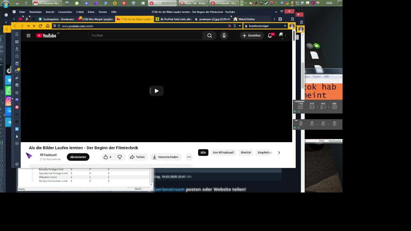Open the Ansicht menu
This screenshot has width=411, height=231.
click(50, 12)
